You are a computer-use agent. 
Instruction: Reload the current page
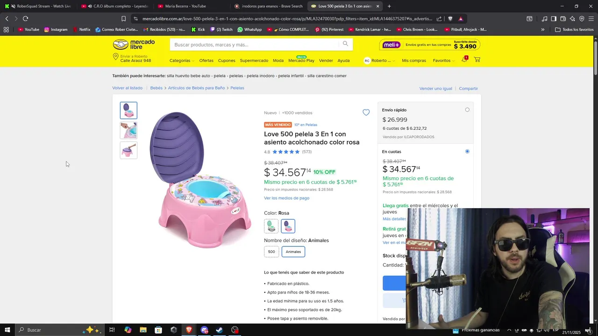tap(25, 19)
